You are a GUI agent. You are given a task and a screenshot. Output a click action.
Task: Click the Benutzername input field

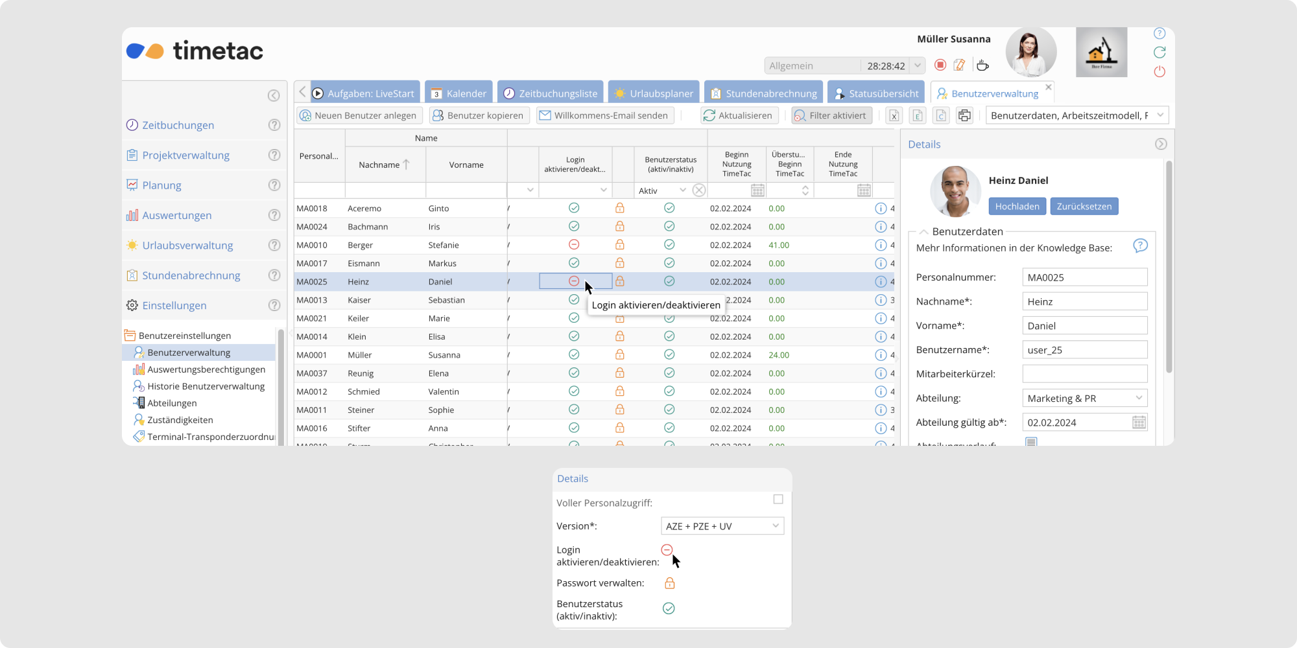(1084, 350)
